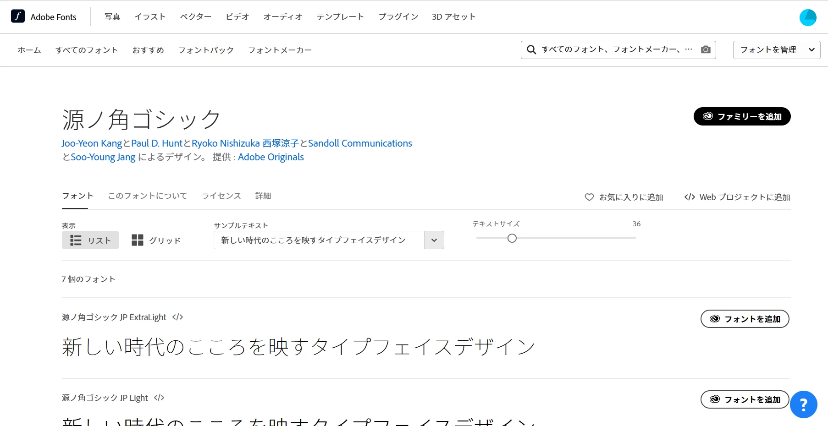This screenshot has height=426, width=828.
Task: Click 源ノ角ゴシック JP ExtraLight font name
Action: point(114,317)
